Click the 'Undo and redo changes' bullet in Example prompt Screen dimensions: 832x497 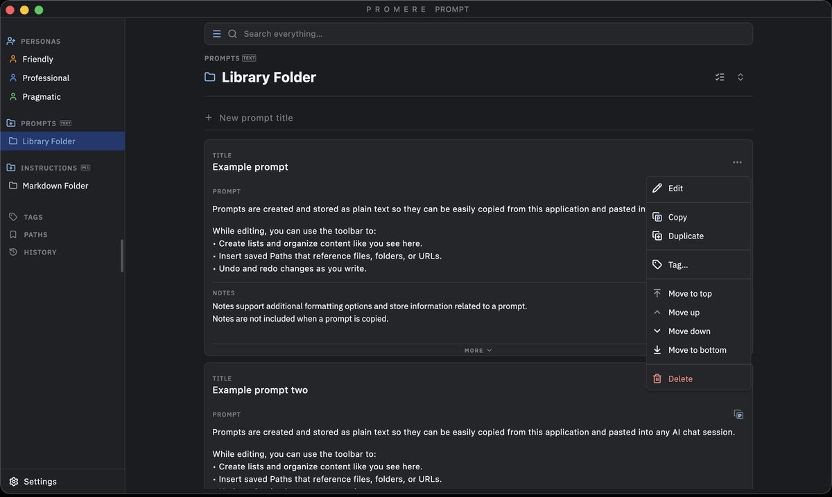(x=289, y=269)
